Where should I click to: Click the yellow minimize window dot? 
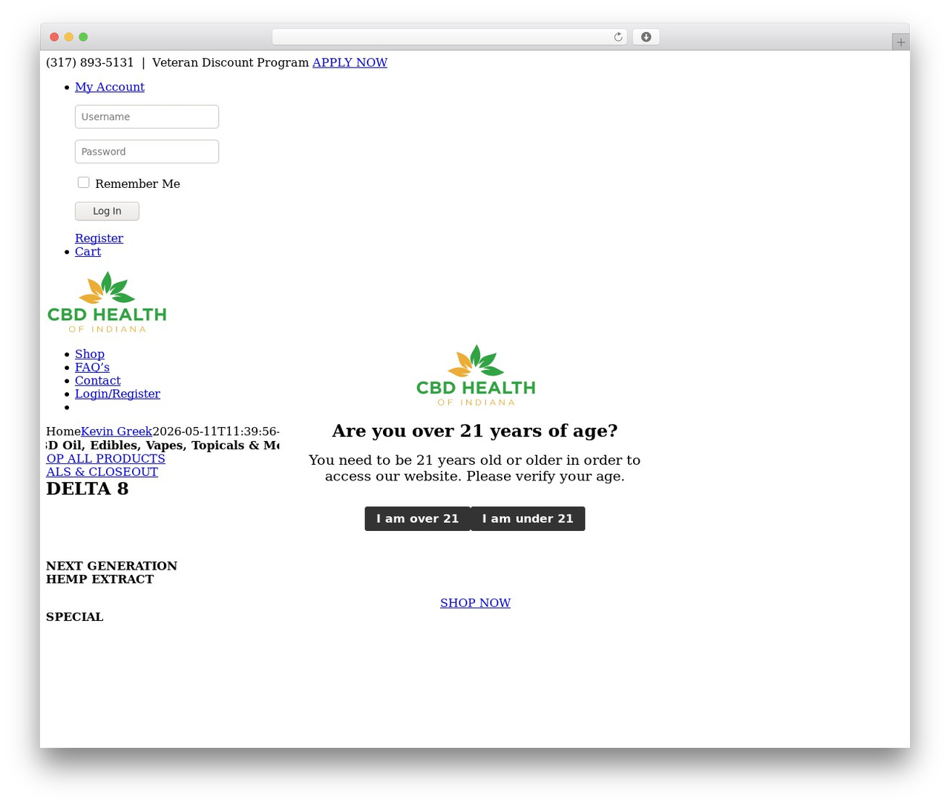point(69,37)
